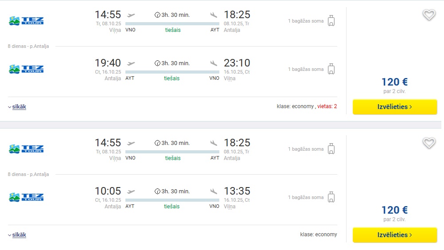Favorite the first flight offer with heart icon

point(429,16)
